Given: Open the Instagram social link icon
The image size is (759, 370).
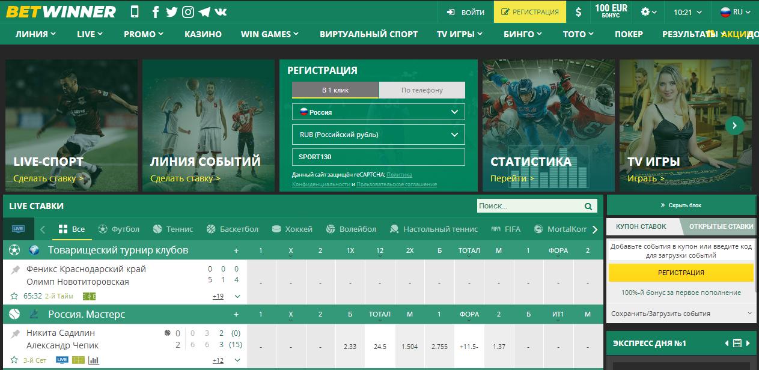Looking at the screenshot, I should click(x=188, y=12).
